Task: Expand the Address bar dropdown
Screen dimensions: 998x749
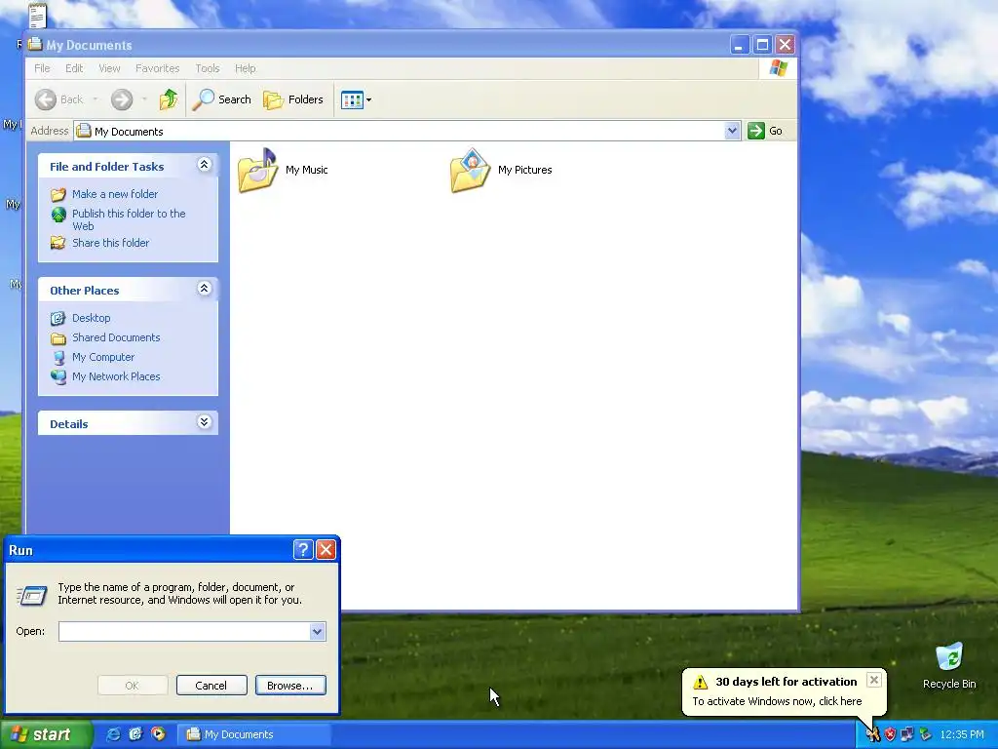Action: coord(732,131)
